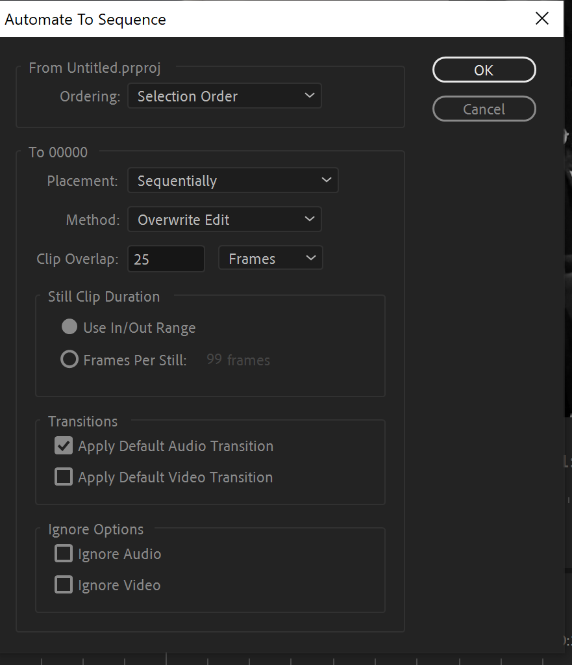The image size is (572, 665).
Task: Click the Frames dropdown chevron arrow
Action: pyautogui.click(x=310, y=259)
